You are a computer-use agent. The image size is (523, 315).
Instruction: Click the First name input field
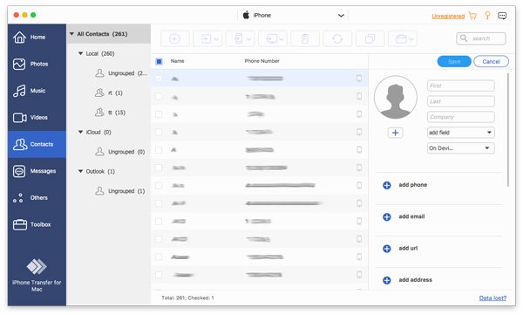[x=461, y=86]
